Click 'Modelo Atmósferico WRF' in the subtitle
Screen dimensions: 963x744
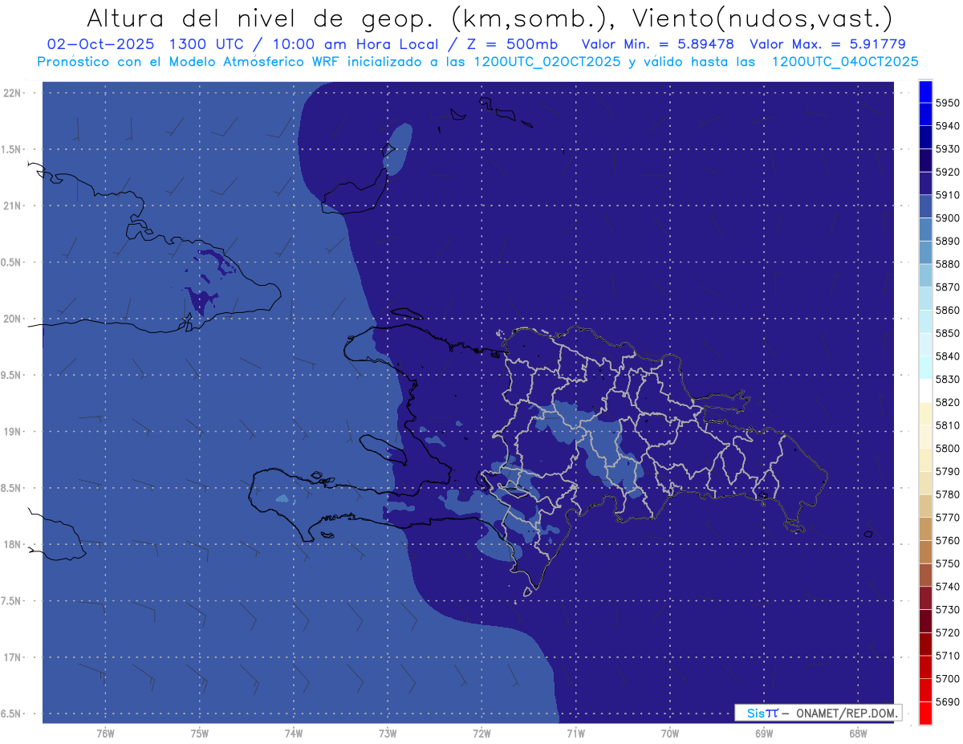click(257, 62)
